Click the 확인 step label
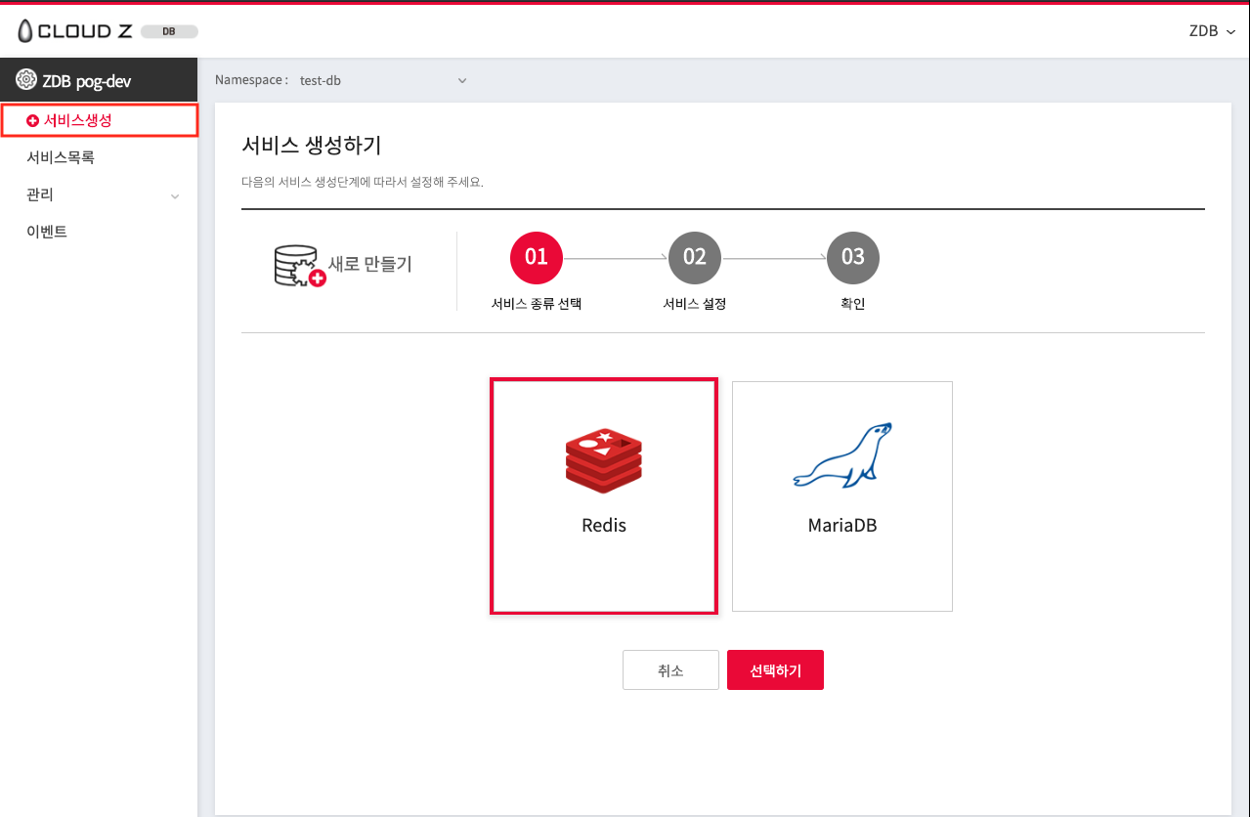The width and height of the screenshot is (1250, 817). (853, 304)
